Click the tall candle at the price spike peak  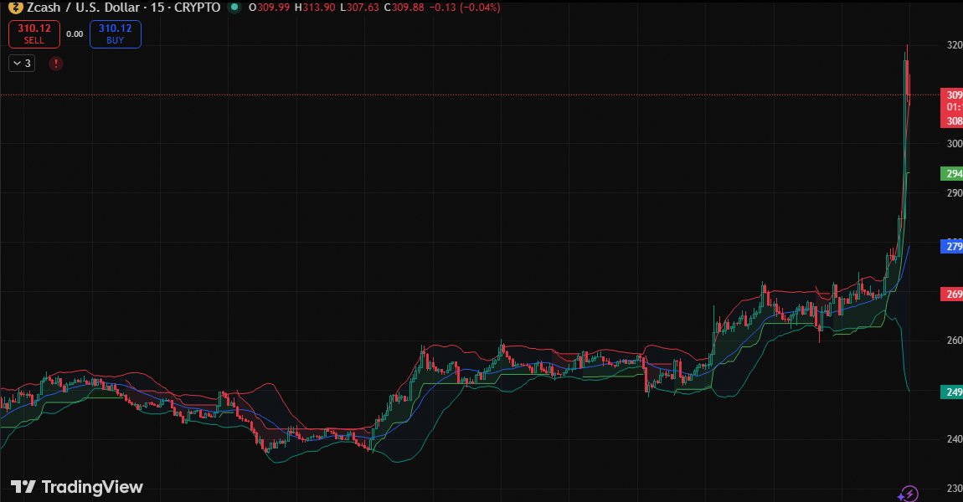906,75
